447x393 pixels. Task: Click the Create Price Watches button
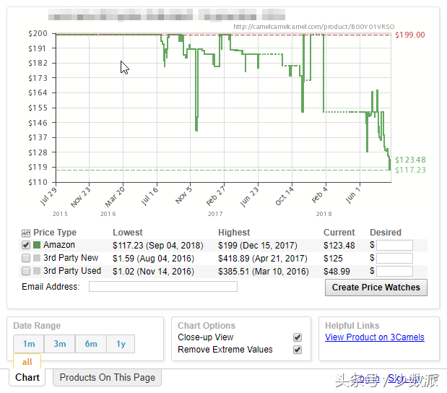click(x=376, y=288)
